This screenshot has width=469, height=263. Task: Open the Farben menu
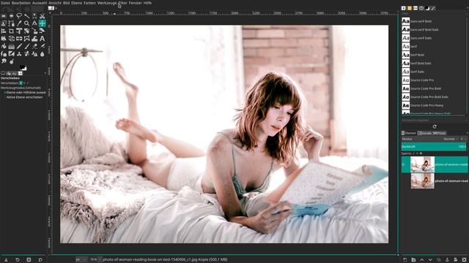coord(89,3)
